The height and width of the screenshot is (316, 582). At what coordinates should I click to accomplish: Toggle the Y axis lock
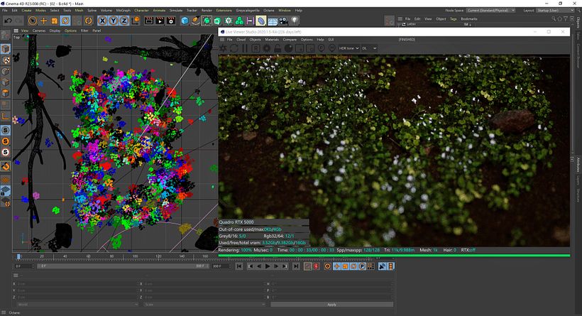(x=114, y=21)
